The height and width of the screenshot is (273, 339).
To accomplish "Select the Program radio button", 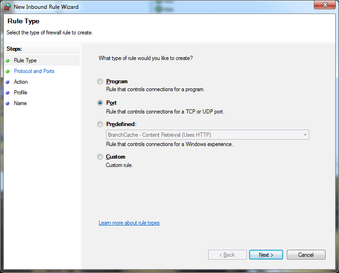I will 100,81.
